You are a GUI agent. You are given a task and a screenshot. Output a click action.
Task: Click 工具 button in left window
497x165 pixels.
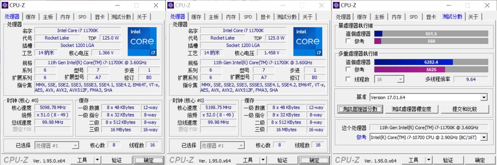pos(82,160)
